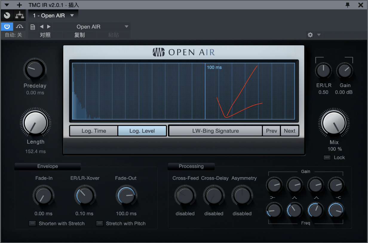Close the TMC IR plugin window
The image size is (368, 243).
tap(361, 5)
